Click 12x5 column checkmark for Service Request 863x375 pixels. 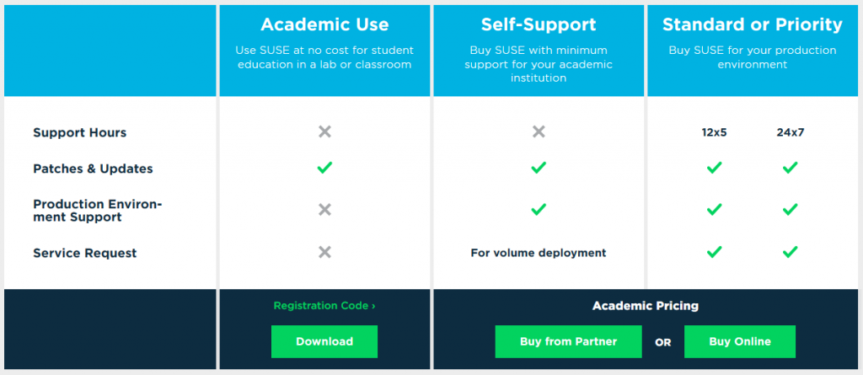[714, 252]
